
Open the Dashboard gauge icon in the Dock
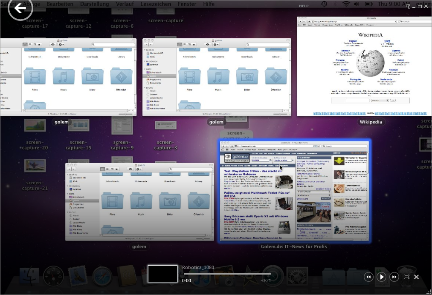tap(54, 276)
